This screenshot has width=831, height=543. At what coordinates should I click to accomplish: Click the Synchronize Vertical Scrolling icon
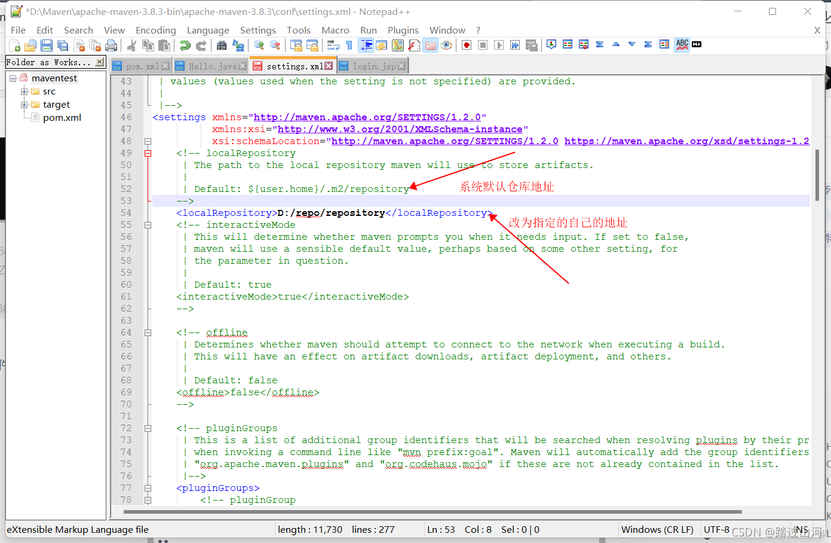click(x=296, y=45)
